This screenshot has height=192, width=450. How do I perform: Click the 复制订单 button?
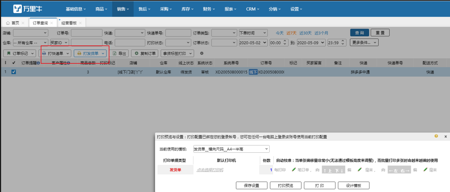145,53
